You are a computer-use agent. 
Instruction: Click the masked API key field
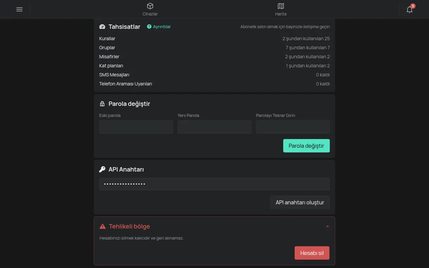point(214,184)
